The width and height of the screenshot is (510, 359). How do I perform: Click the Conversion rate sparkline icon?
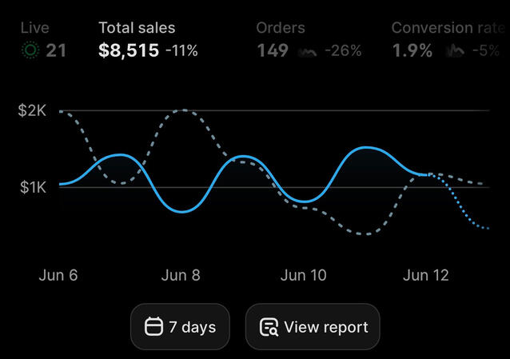point(455,50)
